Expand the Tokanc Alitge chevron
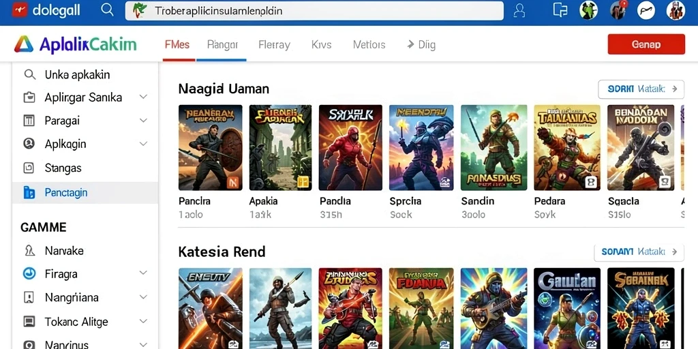This screenshot has width=698, height=349. pos(143,321)
